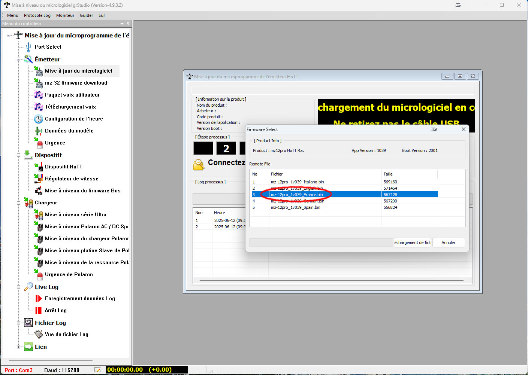This screenshot has width=528, height=375.
Task: Click the Urgence red siren icon
Action: click(x=39, y=143)
